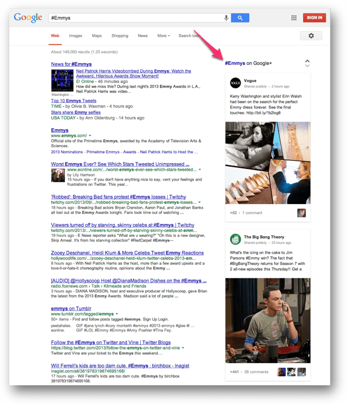The height and width of the screenshot is (404, 348).
Task: Open bit.ly link in Vogue post
Action: [263, 113]
